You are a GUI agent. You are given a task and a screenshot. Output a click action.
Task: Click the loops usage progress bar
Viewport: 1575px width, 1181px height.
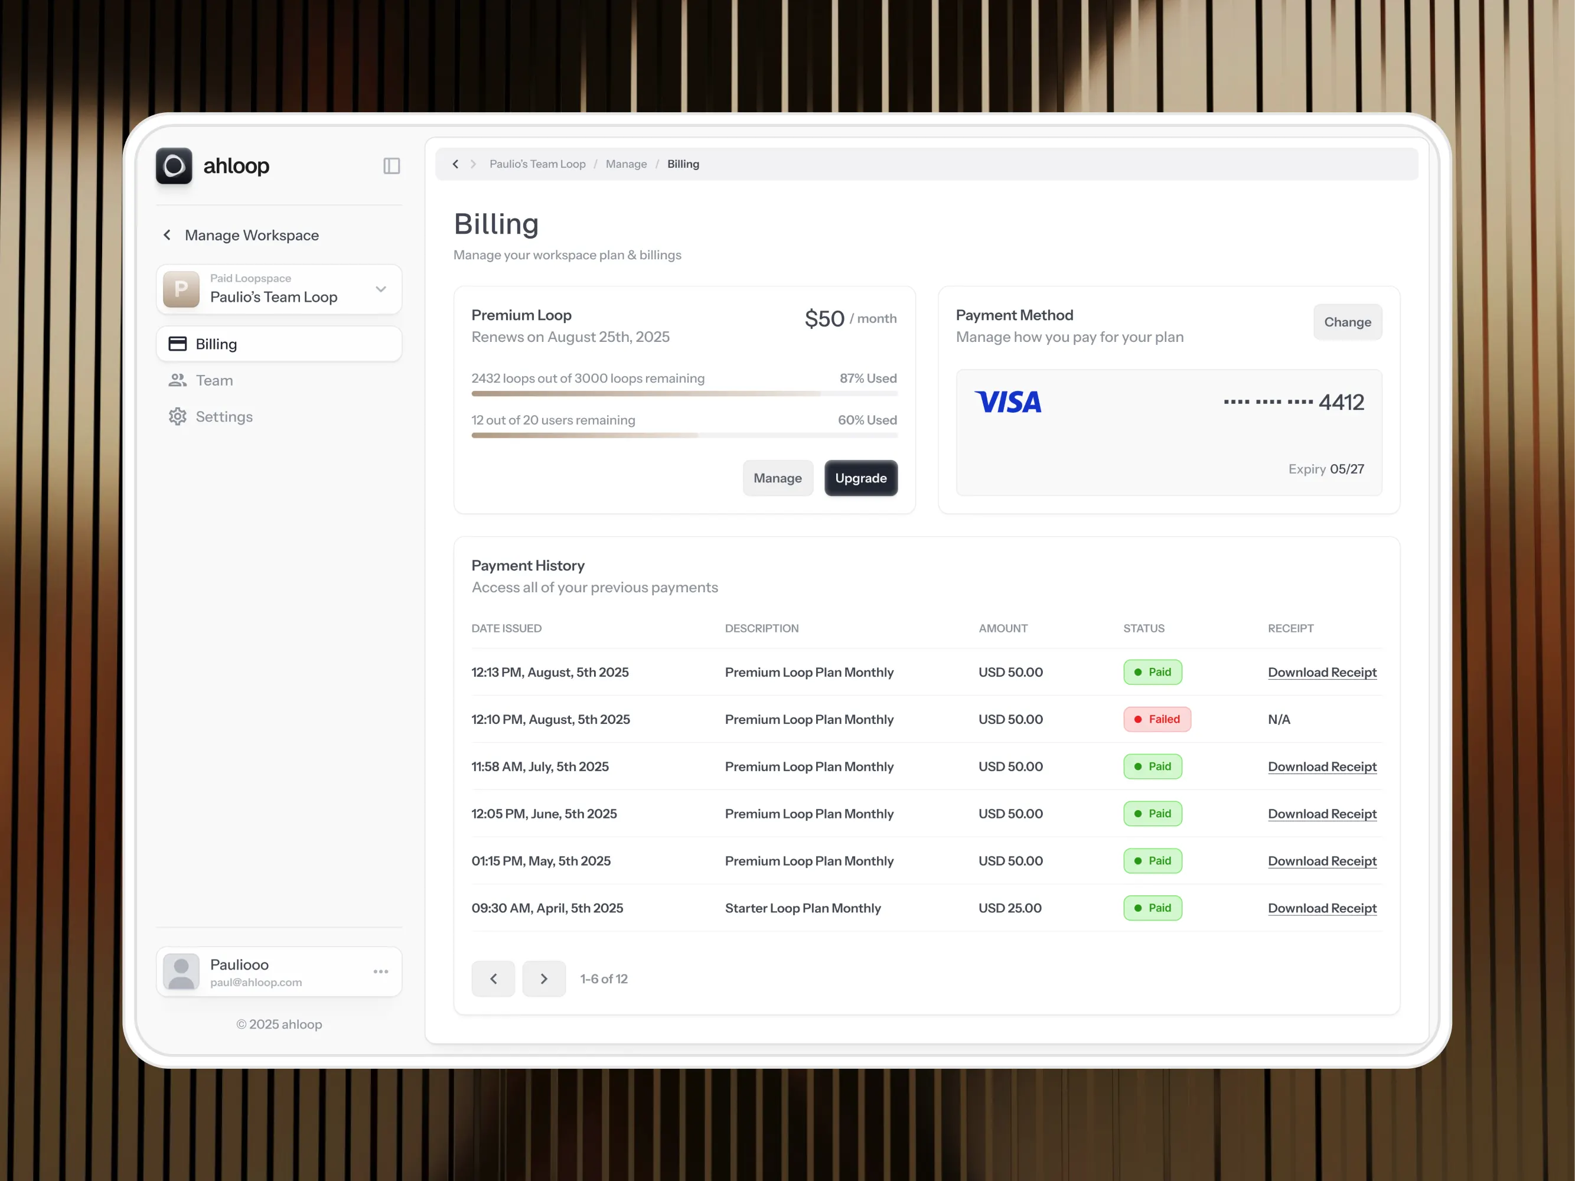[683, 394]
